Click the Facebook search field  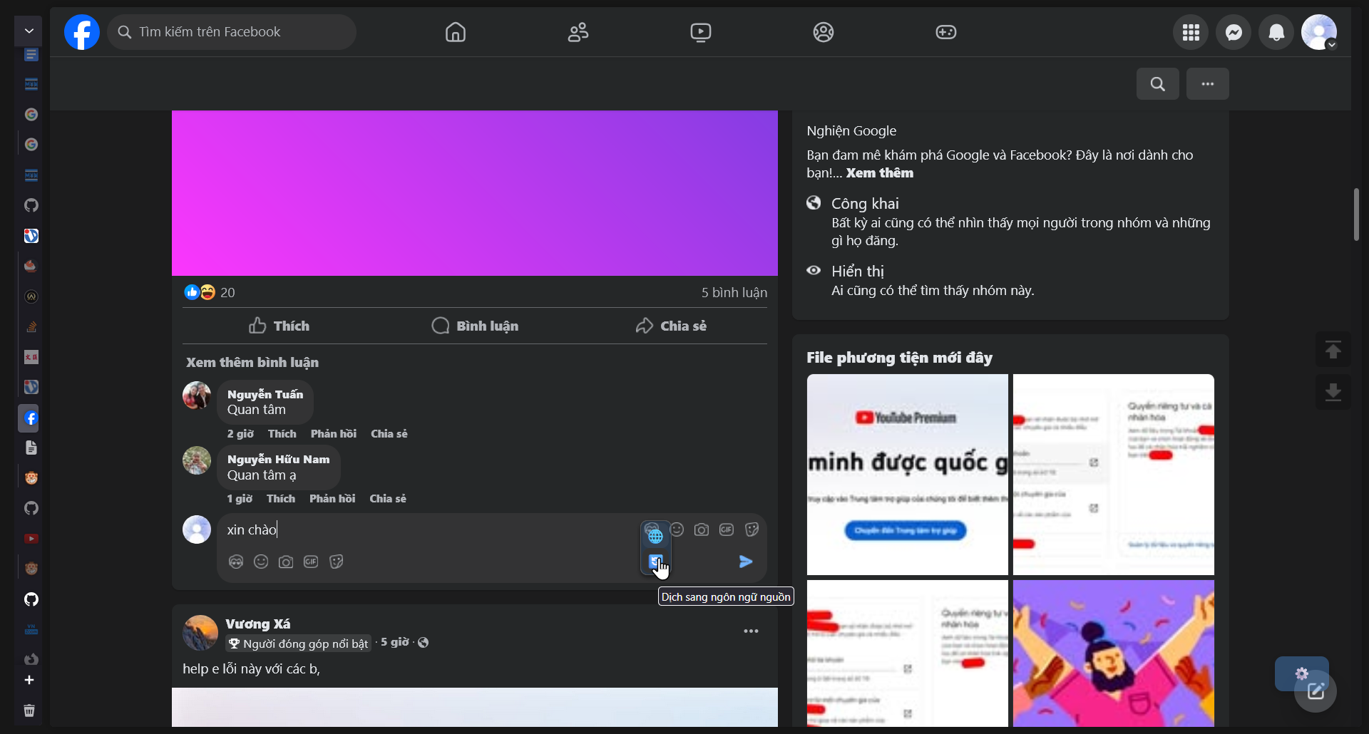pos(232,32)
